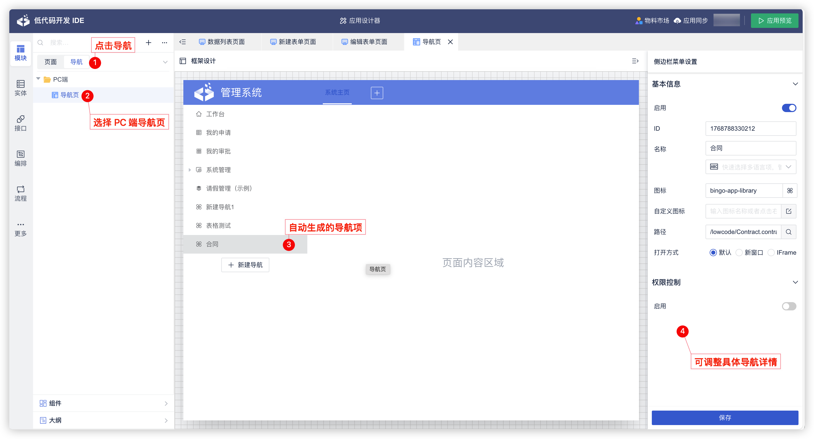Collapse the 基本信息 section

796,84
